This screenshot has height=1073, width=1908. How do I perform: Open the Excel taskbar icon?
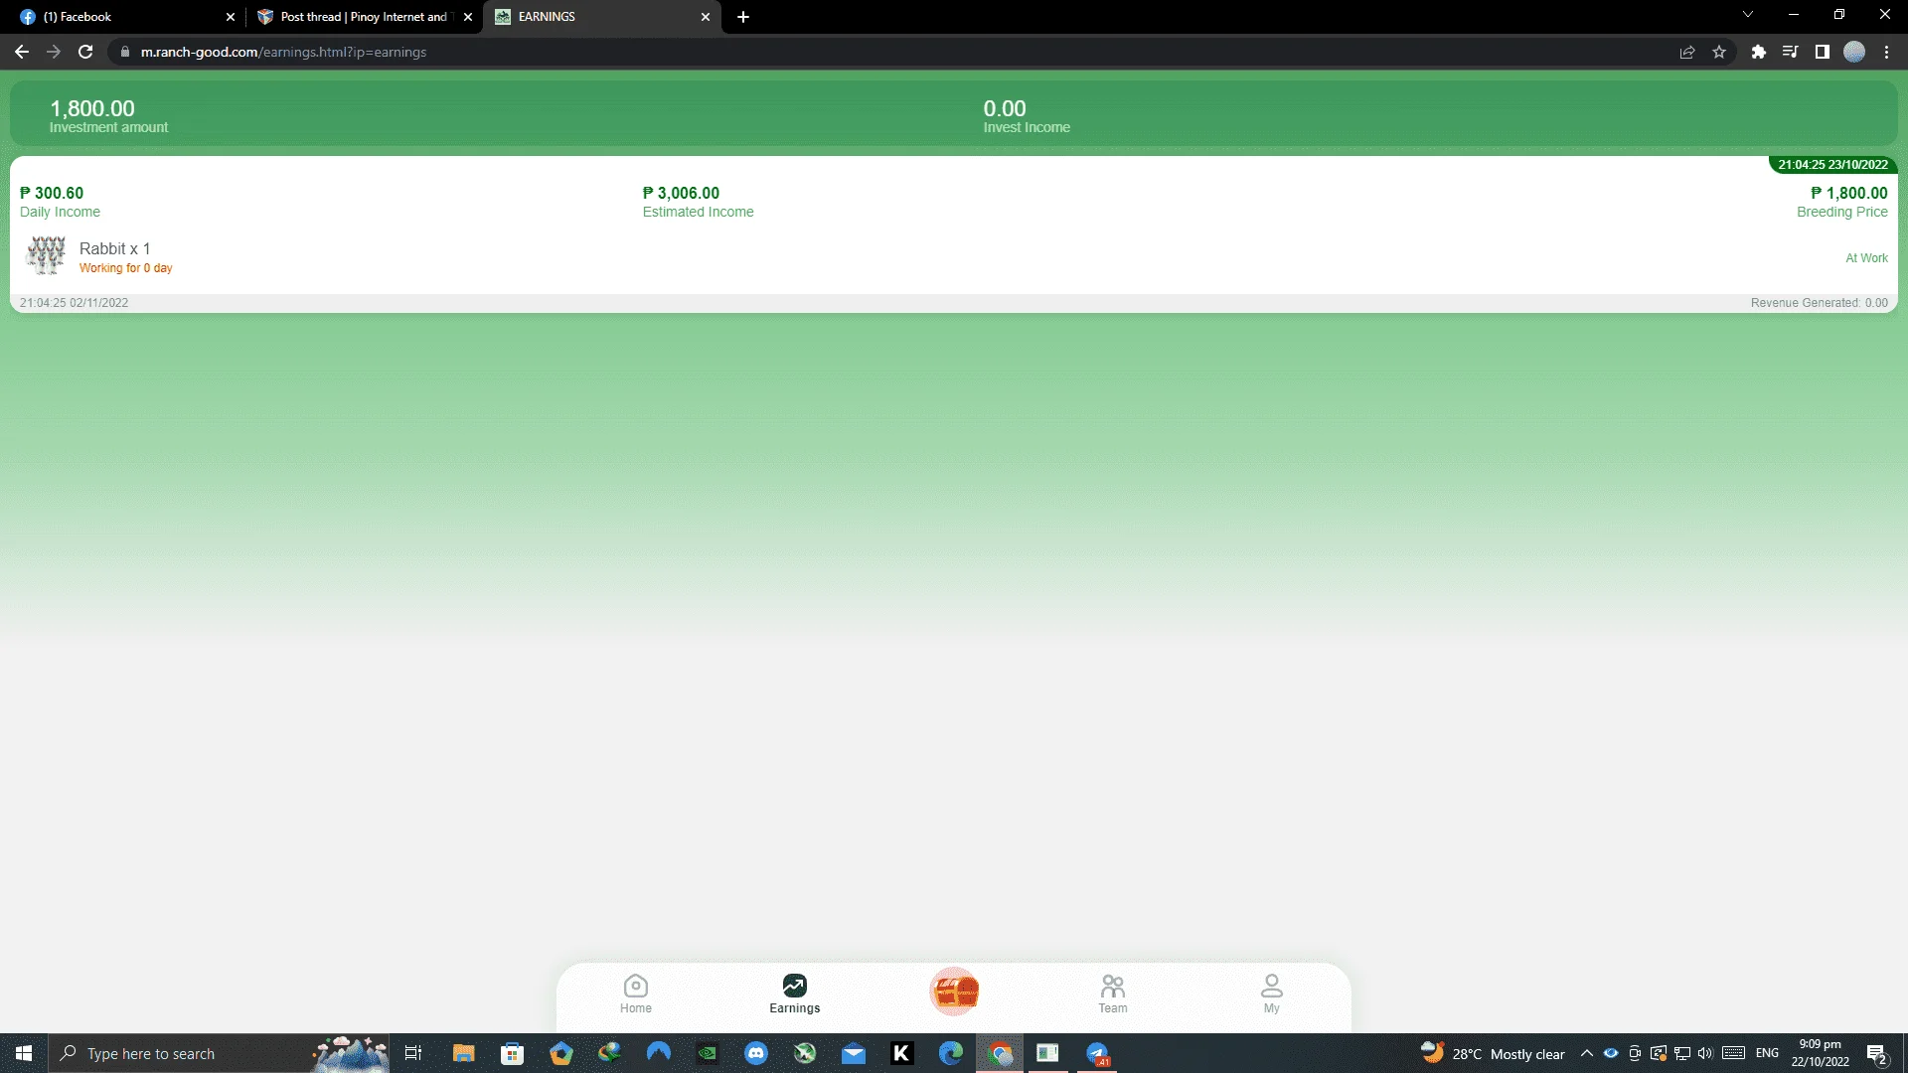(1047, 1053)
